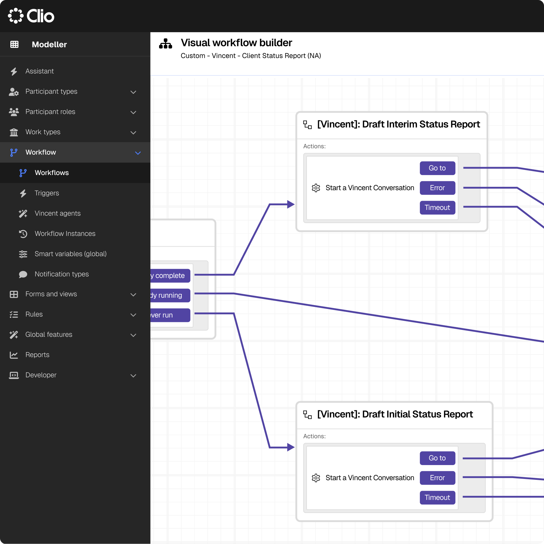
Task: Click the Assistant lightning bolt icon
Action: 14,71
